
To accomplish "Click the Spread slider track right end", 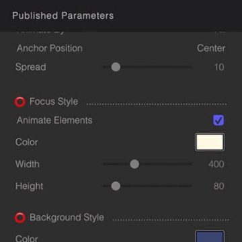I will [x=190, y=67].
